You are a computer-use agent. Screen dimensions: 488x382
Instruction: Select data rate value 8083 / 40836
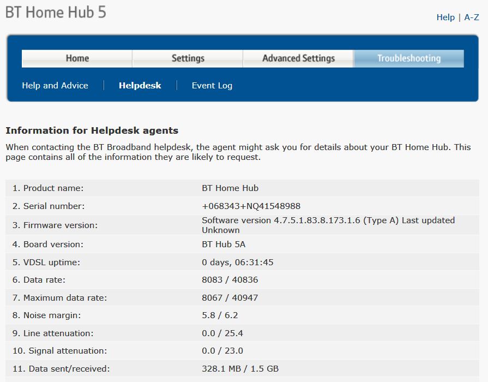pos(230,280)
